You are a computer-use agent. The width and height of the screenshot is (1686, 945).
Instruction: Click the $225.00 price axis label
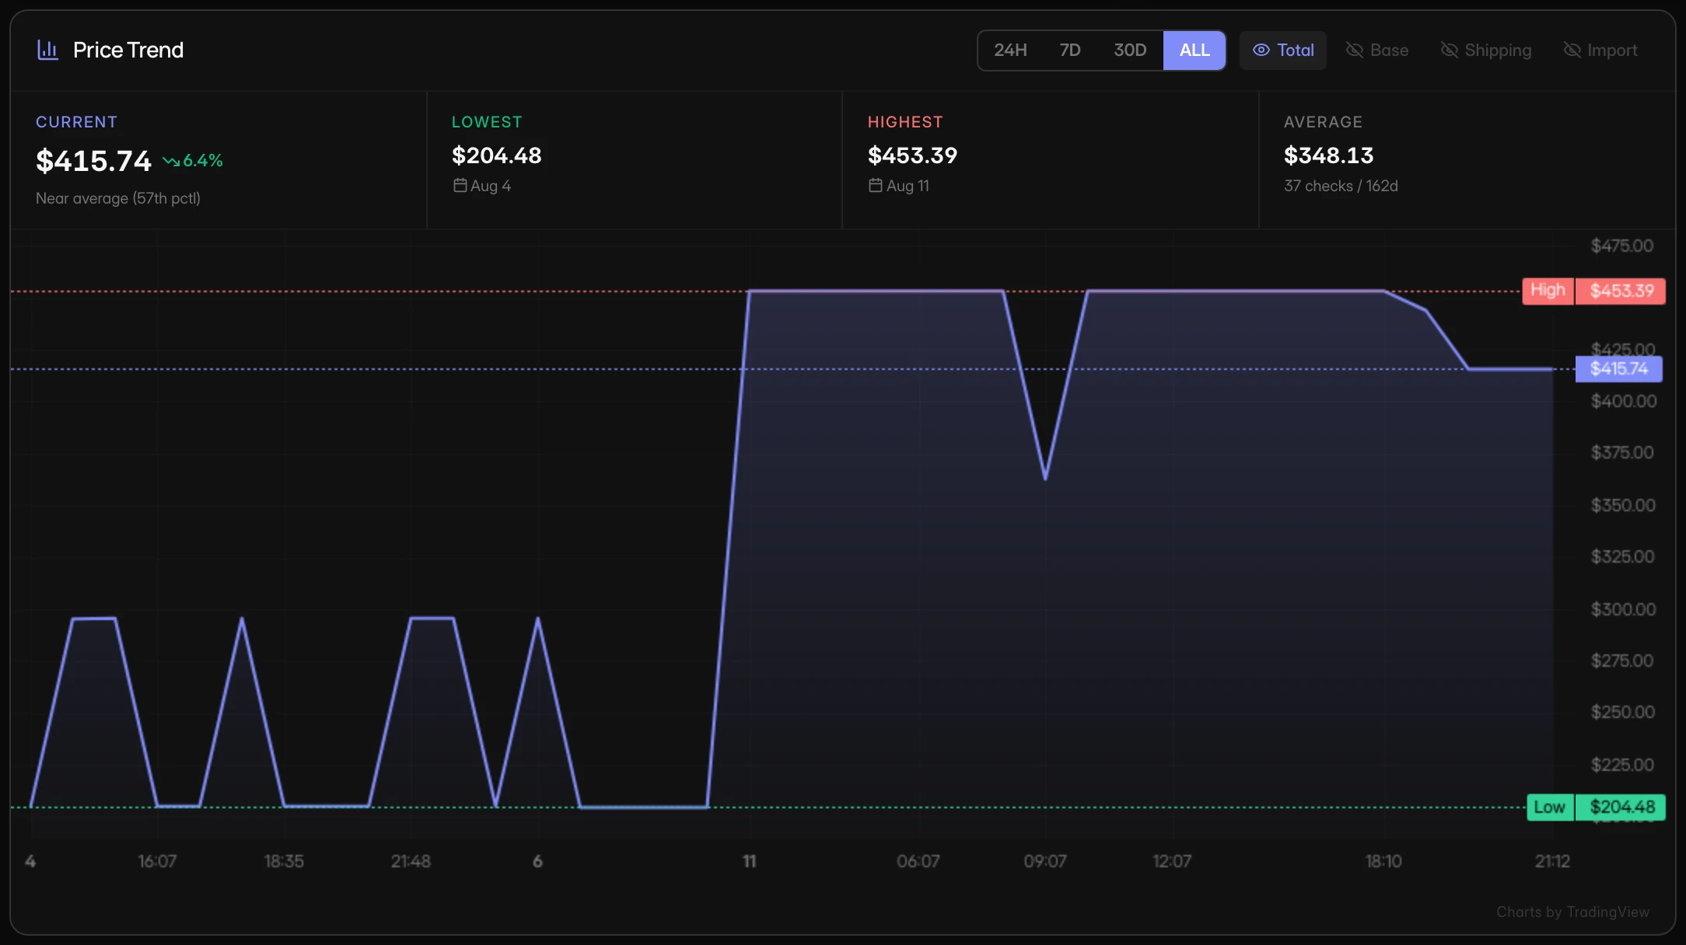tap(1622, 765)
